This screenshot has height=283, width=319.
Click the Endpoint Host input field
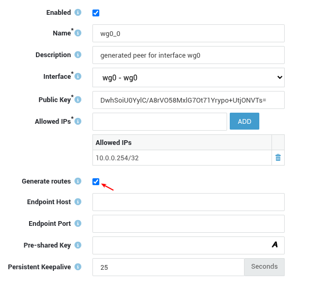189,202
